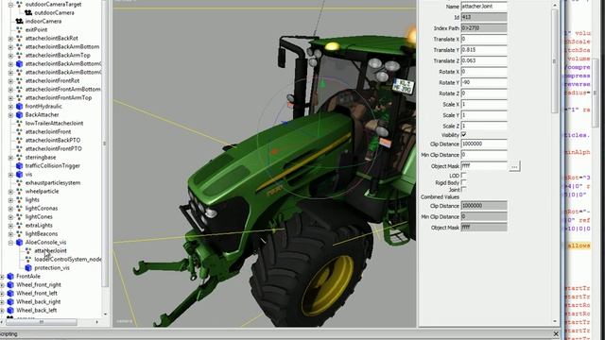The height and width of the screenshot is (340, 605).
Task: Expand the attacherJointFrontArmTop node
Action: 10,98
